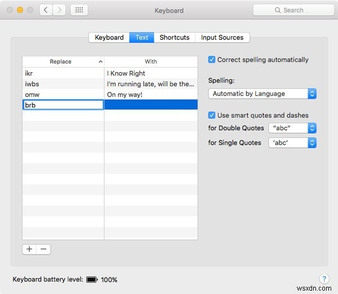Viewport: 338px width, 294px height.
Task: Go back with the left arrow button
Action: pyautogui.click(x=46, y=10)
